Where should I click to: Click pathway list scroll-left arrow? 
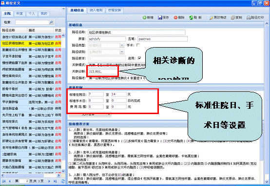2,175
